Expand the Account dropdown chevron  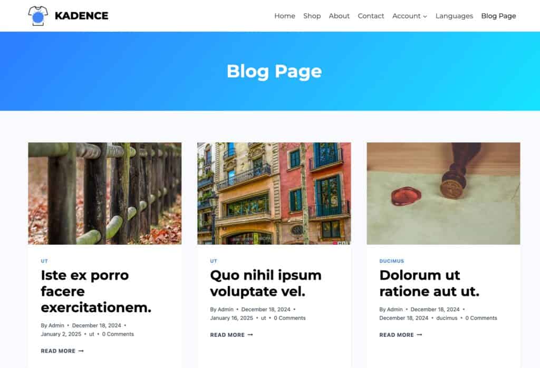pos(425,16)
